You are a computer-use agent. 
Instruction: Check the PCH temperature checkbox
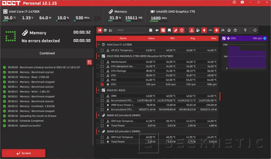[x=102, y=80]
